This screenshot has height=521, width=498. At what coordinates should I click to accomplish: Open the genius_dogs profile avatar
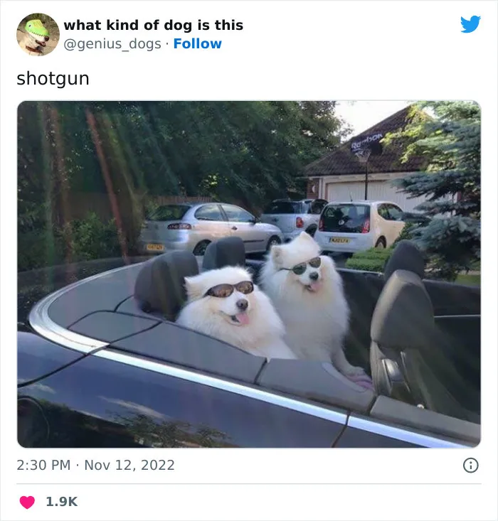pyautogui.click(x=38, y=35)
